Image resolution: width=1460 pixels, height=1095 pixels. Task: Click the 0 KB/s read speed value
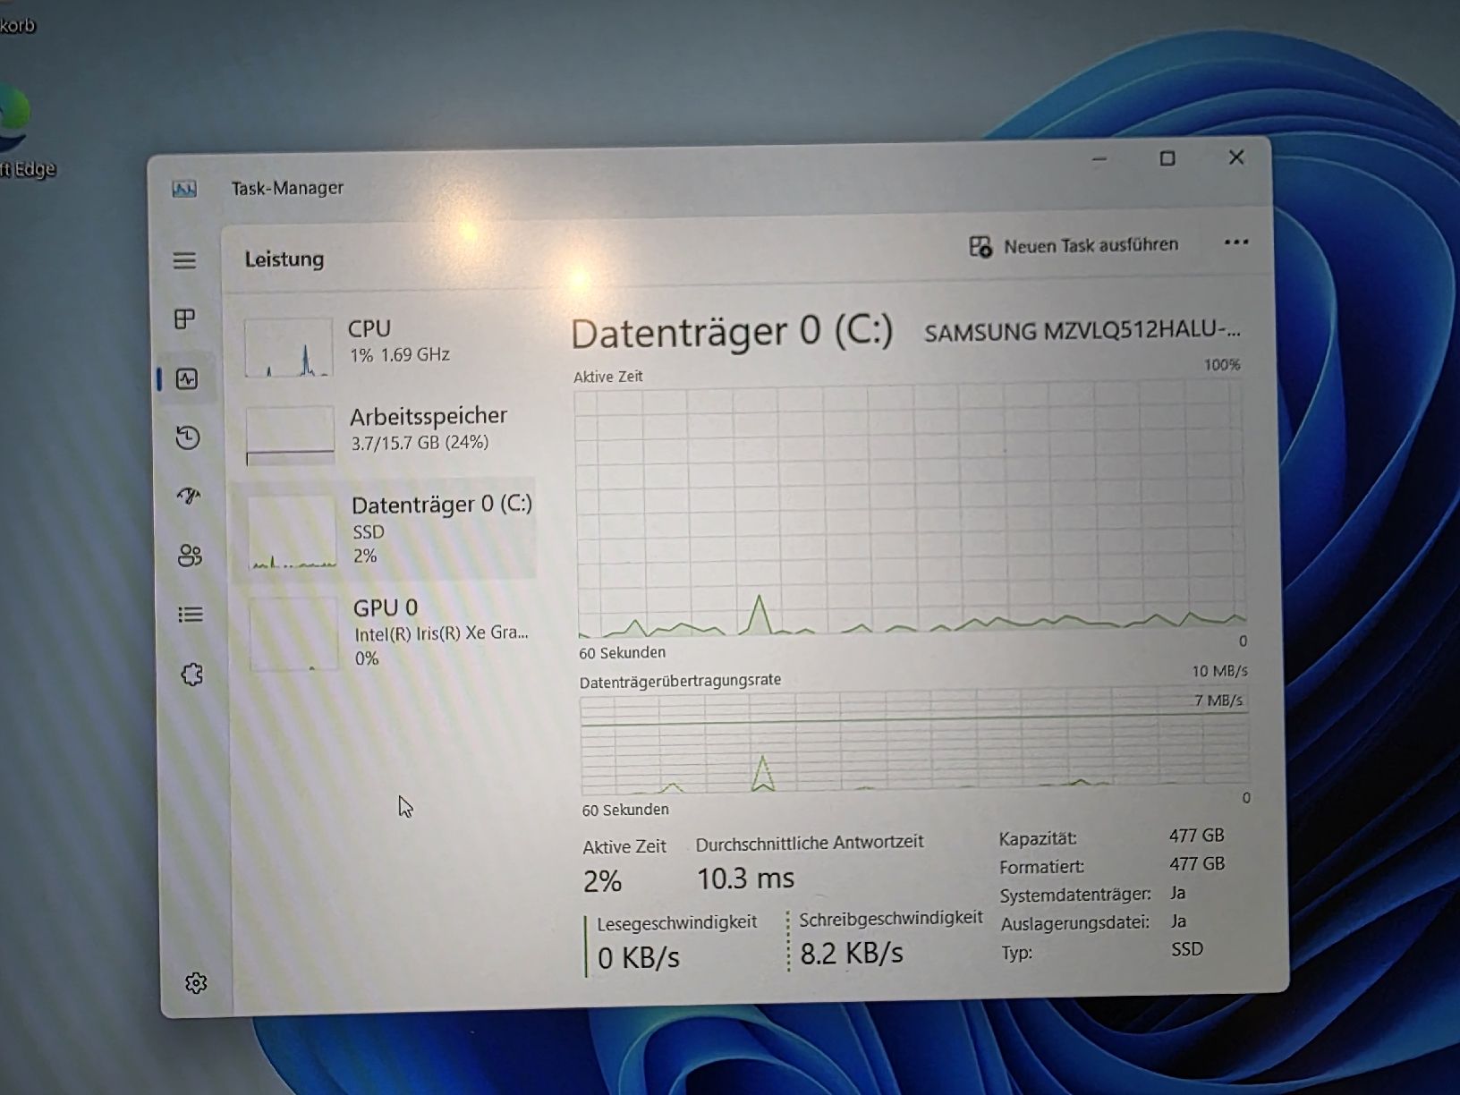click(639, 958)
